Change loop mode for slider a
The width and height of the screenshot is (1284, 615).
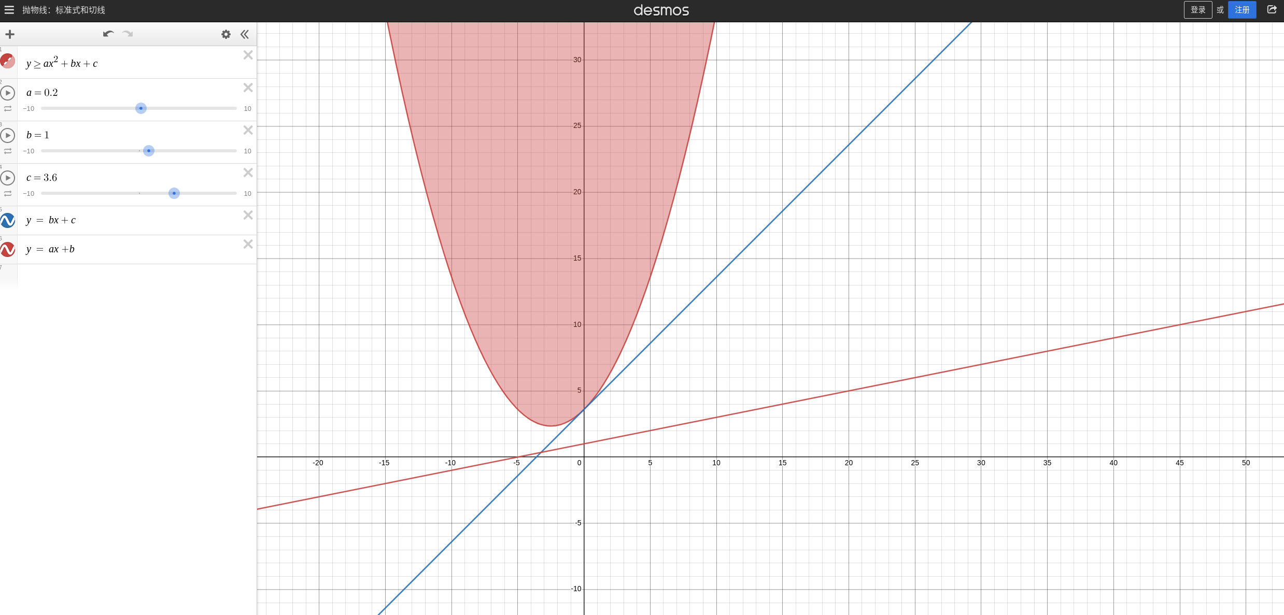click(x=8, y=109)
